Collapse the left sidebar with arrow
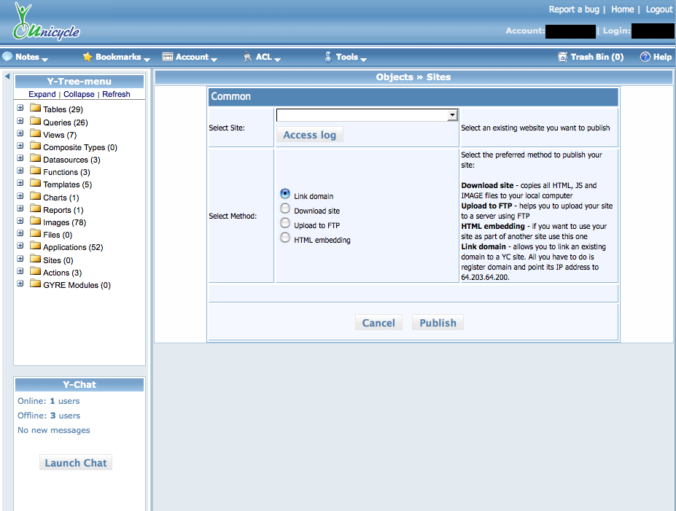 pyautogui.click(x=7, y=77)
